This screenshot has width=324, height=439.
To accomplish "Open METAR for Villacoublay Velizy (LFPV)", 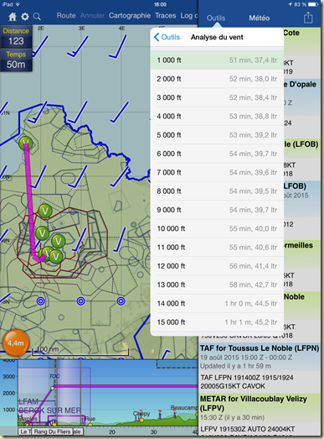I will click(x=260, y=408).
